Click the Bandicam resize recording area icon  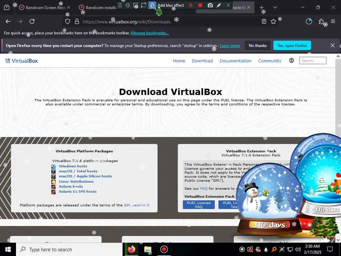click(x=144, y=5)
